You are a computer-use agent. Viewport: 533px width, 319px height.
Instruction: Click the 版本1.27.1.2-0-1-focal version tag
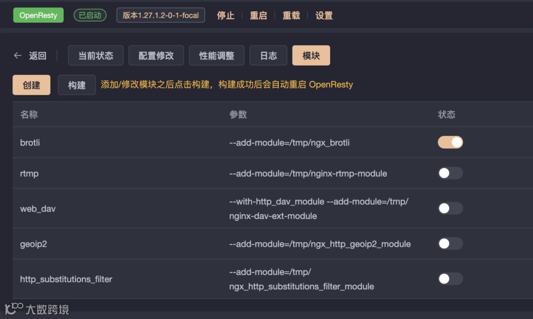pyautogui.click(x=161, y=15)
